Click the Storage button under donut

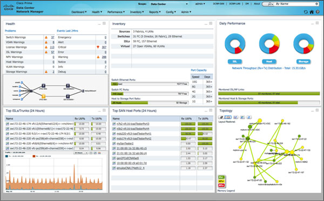(303, 61)
